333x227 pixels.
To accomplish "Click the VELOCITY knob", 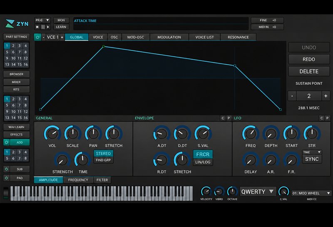I will 206,192.
